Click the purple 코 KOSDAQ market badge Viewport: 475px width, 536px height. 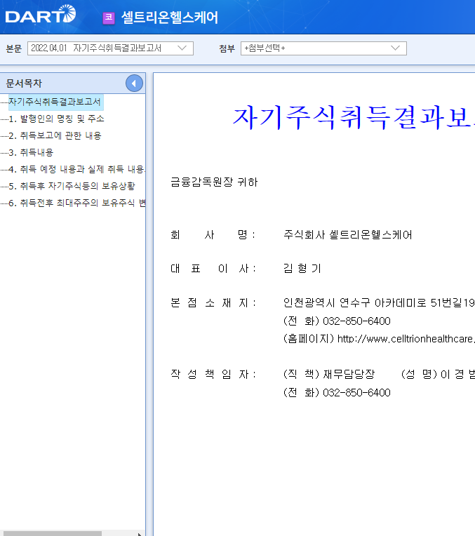(109, 18)
